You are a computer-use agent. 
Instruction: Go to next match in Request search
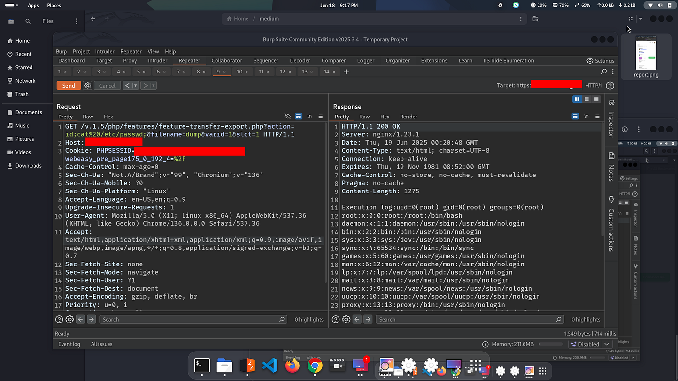click(x=91, y=319)
